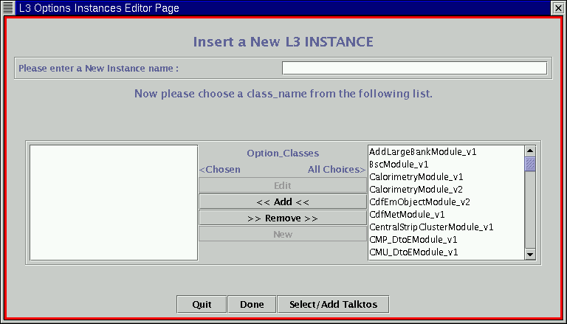
Task: Open Select/Add Talktos
Action: 332,304
